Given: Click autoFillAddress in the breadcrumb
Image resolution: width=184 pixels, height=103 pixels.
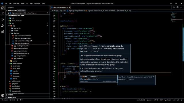Looking at the screenshot, I should click(110, 11).
